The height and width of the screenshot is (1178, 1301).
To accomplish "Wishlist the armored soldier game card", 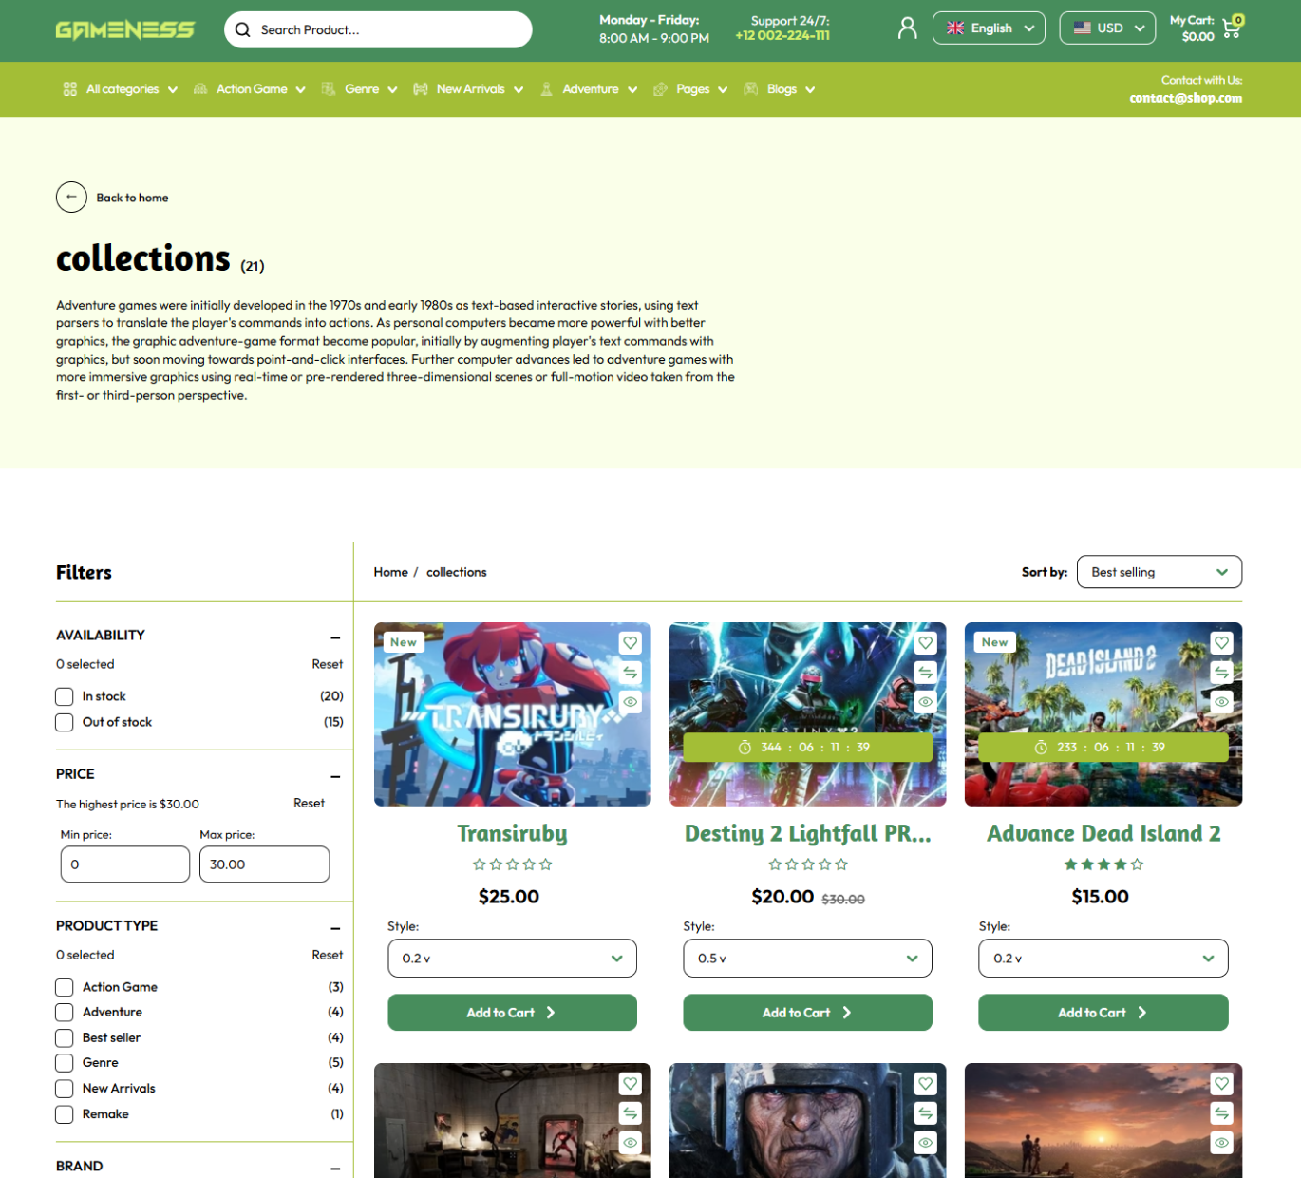I will coord(926,1084).
